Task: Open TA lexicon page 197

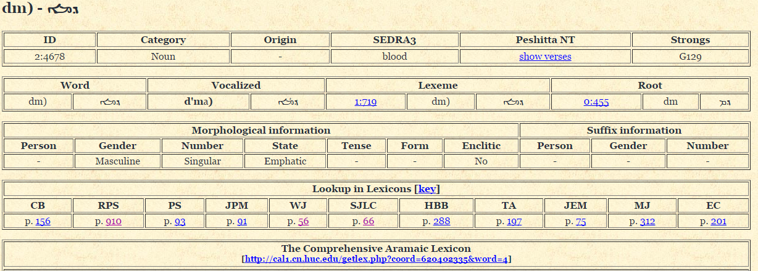Action: pos(514,221)
